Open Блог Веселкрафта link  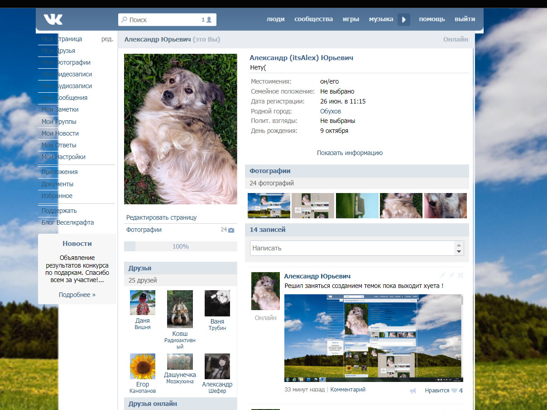pos(68,222)
